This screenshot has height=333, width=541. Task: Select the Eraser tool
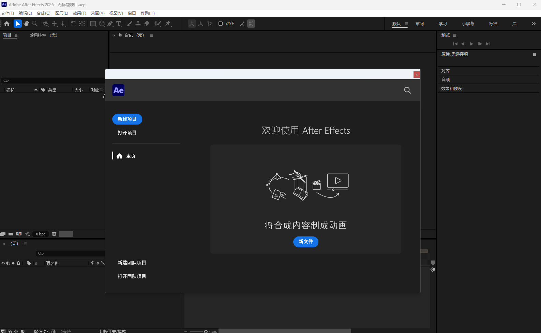[x=147, y=24]
